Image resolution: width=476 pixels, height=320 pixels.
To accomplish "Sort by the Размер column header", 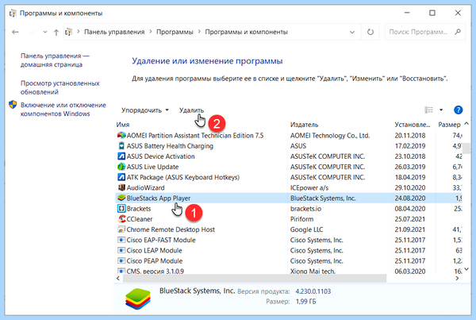I will click(449, 125).
